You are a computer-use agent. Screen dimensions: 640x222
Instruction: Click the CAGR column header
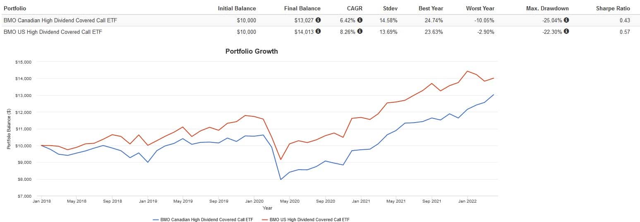click(354, 8)
